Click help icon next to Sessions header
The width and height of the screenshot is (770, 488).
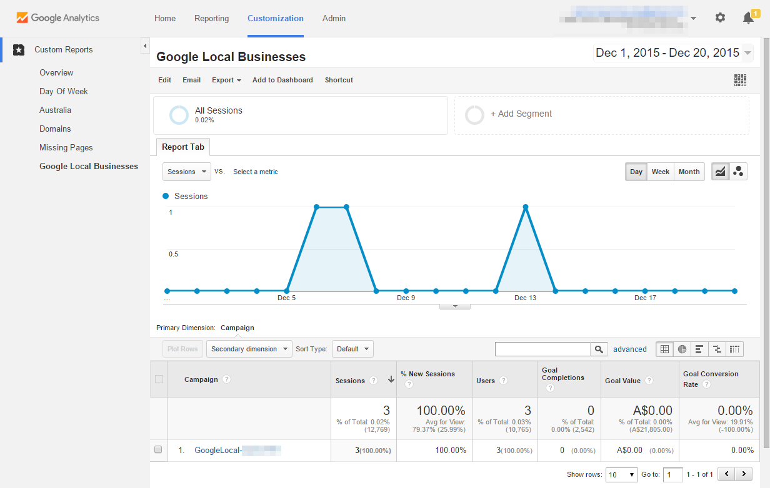point(373,381)
